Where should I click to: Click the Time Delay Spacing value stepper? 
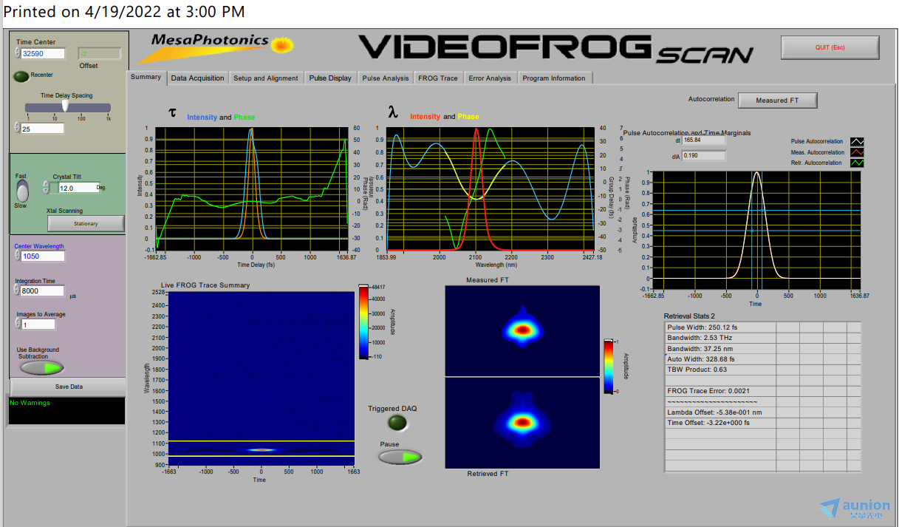(18, 129)
